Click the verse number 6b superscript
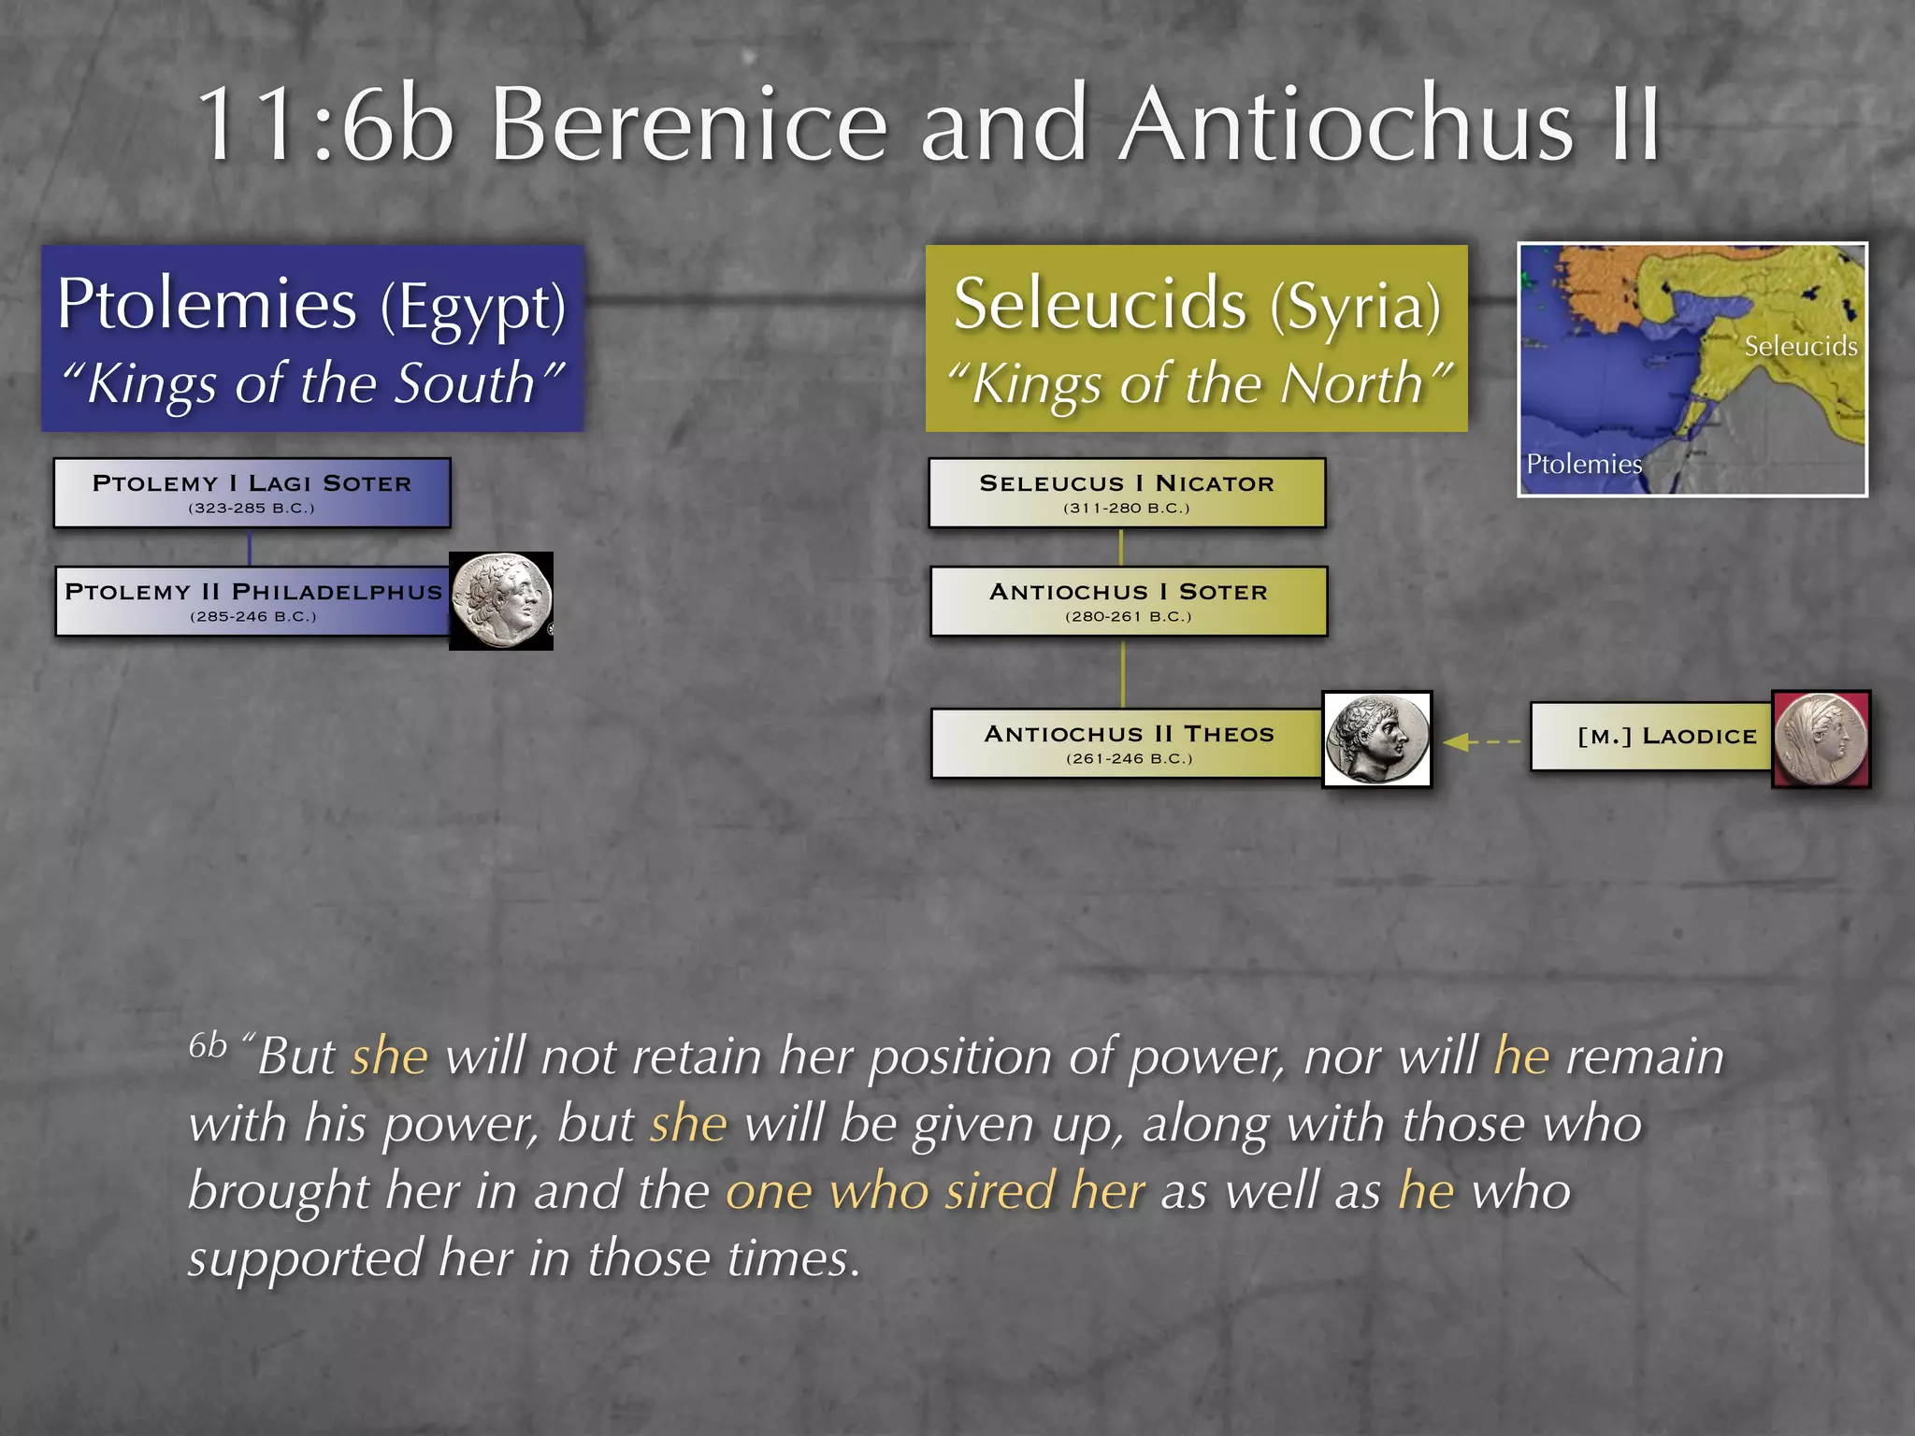 pyautogui.click(x=208, y=1045)
